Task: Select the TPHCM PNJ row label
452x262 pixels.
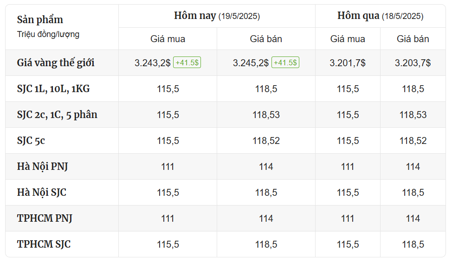Action: [45, 218]
